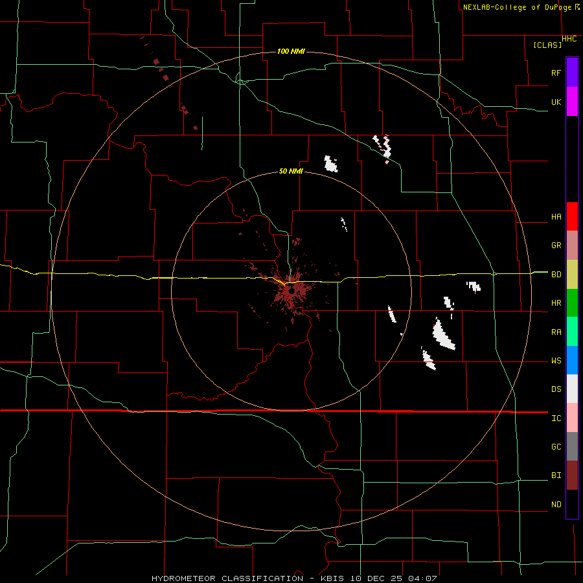Click the 'RF' legend label
The image size is (583, 583).
556,73
